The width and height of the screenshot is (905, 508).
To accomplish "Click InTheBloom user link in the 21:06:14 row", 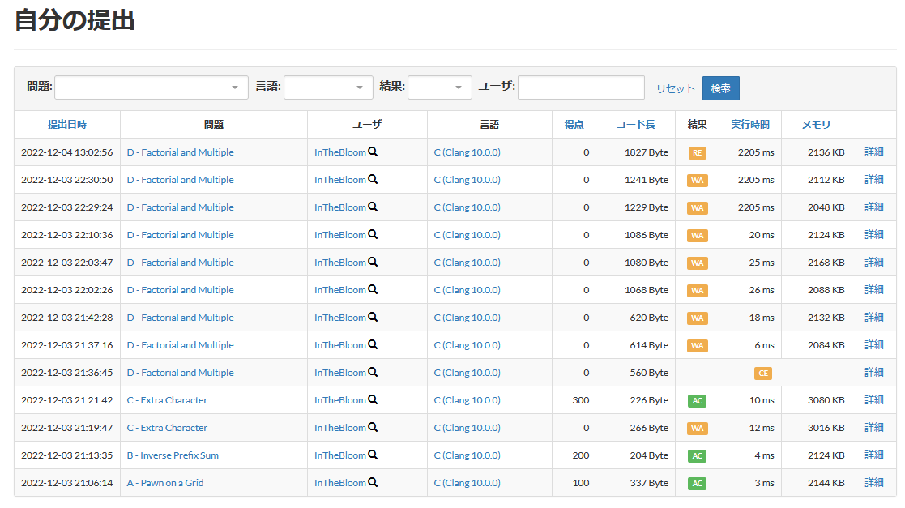I will pos(340,483).
